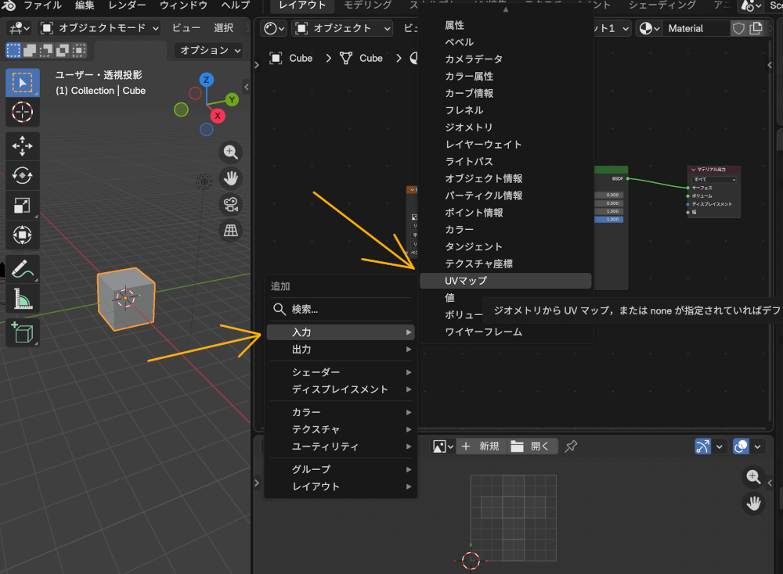The image size is (783, 574).
Task: Switch to the レイアウト workspace tab
Action: click(x=301, y=6)
